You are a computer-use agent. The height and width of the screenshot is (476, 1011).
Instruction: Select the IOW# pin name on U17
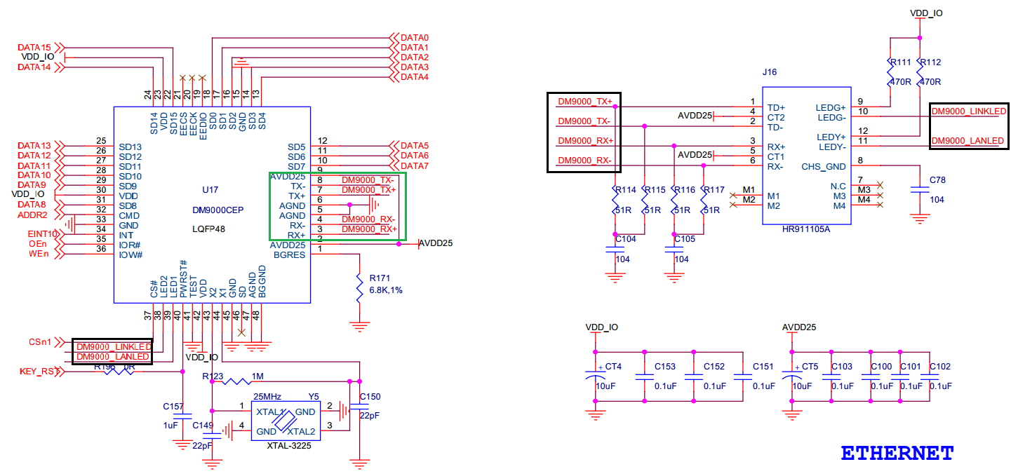pos(130,254)
